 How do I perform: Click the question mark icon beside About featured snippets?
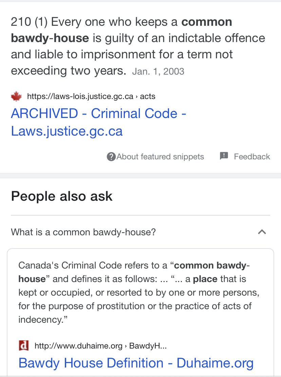click(x=111, y=157)
